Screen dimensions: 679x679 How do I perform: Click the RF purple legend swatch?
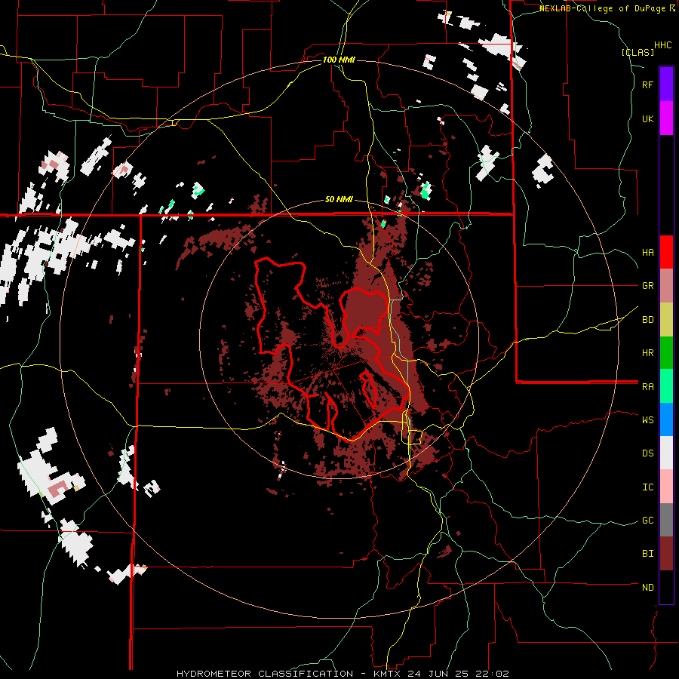click(666, 84)
